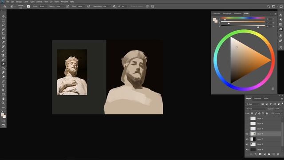This screenshot has height=160, width=284.
Task: Select the Horizontal Type tool
Action: (x=3, y=86)
